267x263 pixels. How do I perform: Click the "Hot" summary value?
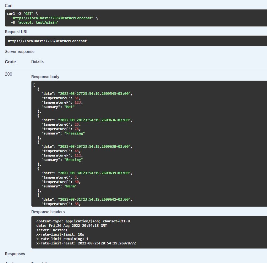tap(69, 107)
